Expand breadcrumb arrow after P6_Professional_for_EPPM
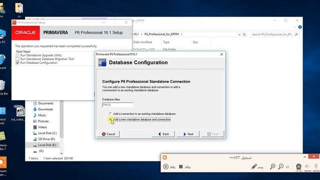The image size is (320, 180). pyautogui.click(x=181, y=34)
